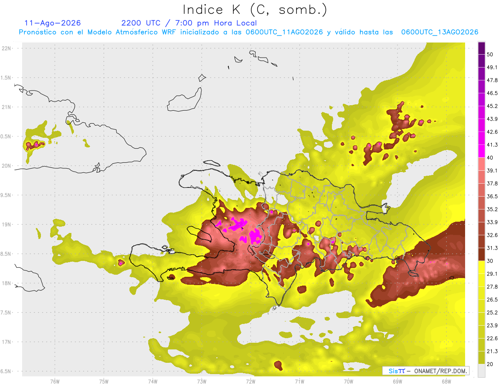Click the latitude axis label "8.5N"
The image size is (501, 387).
(x=6, y=254)
